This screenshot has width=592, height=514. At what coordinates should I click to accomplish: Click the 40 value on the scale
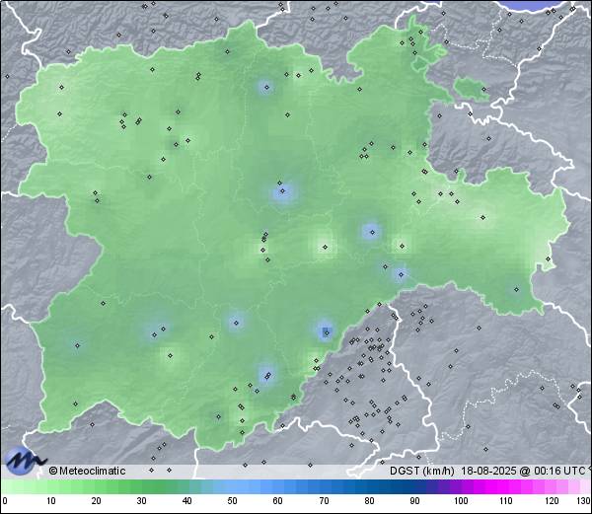186,501
